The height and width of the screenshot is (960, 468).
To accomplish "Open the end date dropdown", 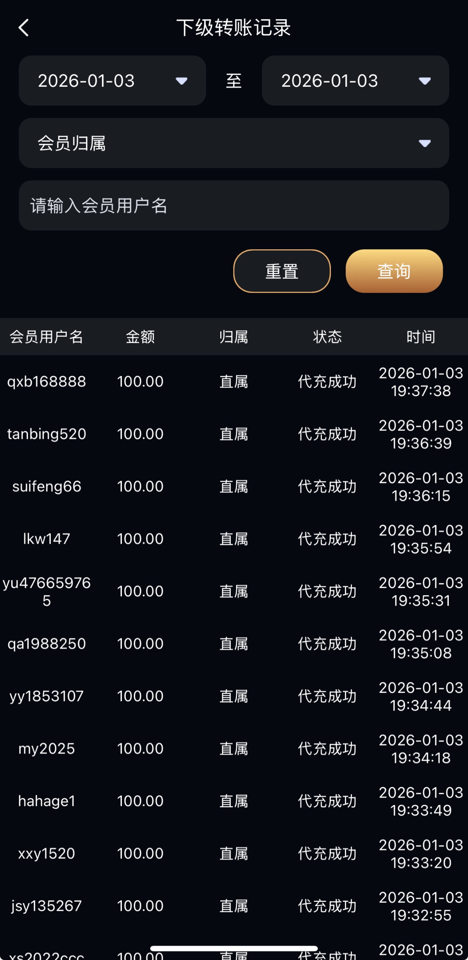I will pyautogui.click(x=355, y=81).
